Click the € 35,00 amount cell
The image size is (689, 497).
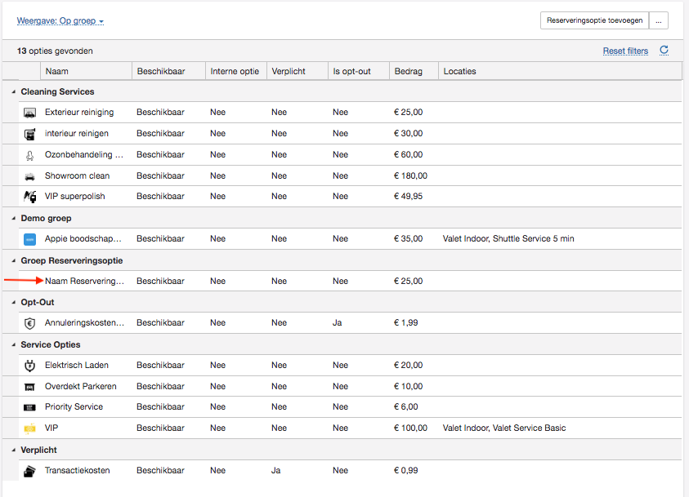coord(408,238)
